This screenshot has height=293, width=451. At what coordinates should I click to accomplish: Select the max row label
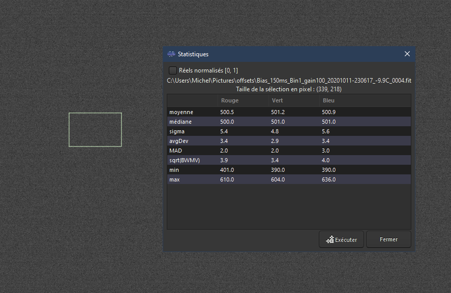click(x=174, y=179)
